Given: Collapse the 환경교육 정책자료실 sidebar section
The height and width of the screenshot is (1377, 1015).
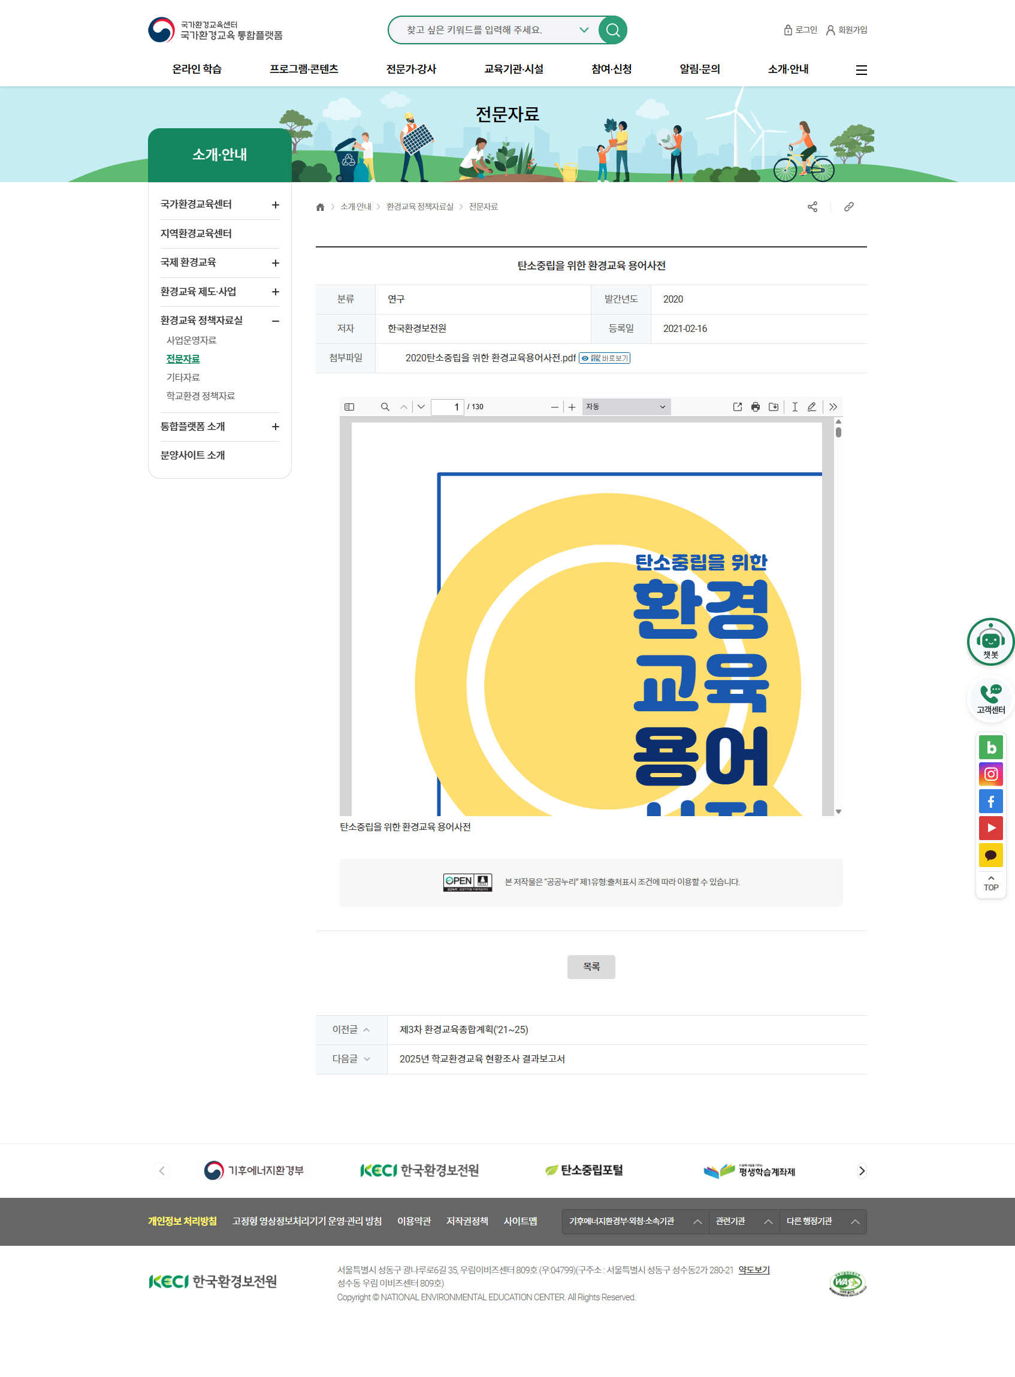Looking at the screenshot, I should 275,321.
